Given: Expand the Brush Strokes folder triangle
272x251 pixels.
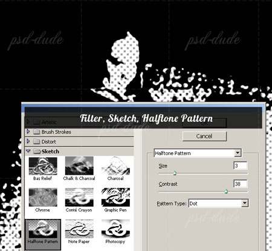Looking at the screenshot, I should [x=28, y=132].
